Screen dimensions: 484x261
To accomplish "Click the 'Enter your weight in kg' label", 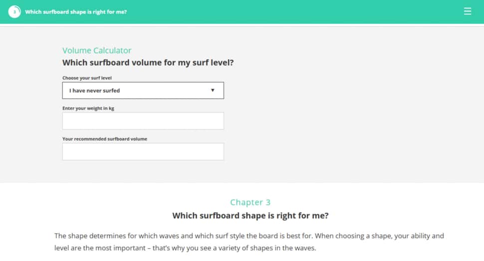I will point(88,108).
